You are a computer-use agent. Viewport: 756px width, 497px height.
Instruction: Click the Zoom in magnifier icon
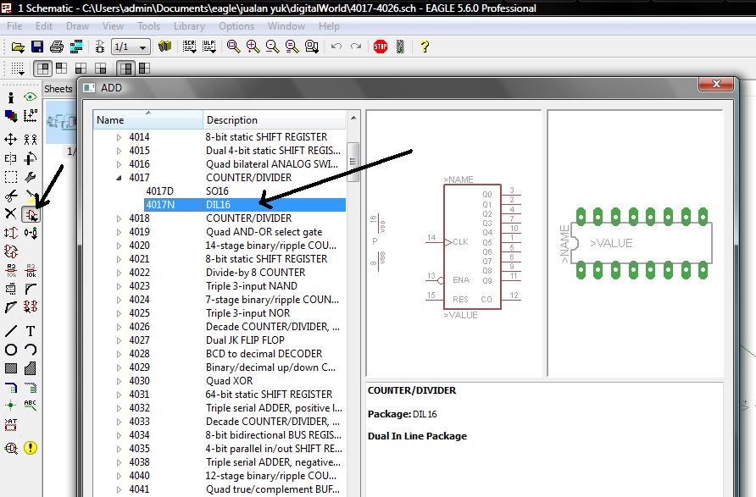[253, 47]
